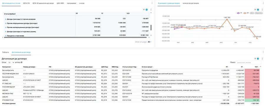Click the Поиск search input field

[x=248, y=63]
